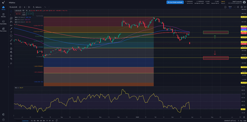This screenshot has height=122, width=247.
Task: Click Zu Live-Konto wechseln button
Action: 175,2
